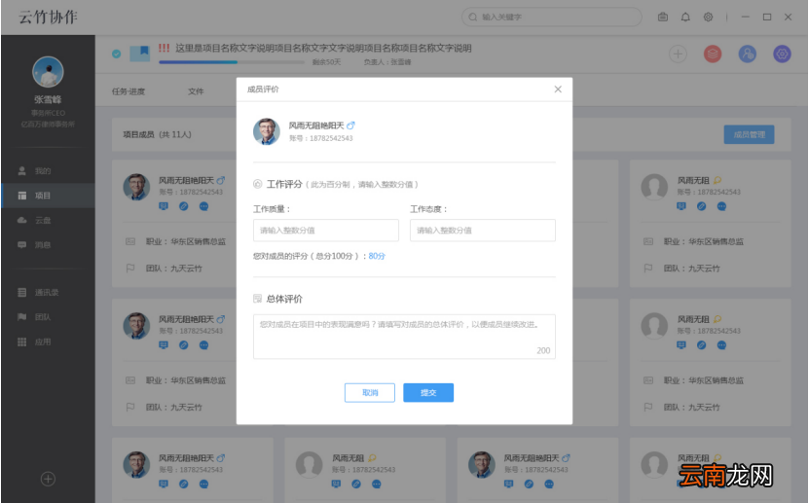Viewport: 809px width, 503px height.
Task: Click the 项目成员 (共 11人) heading
Action: click(157, 134)
